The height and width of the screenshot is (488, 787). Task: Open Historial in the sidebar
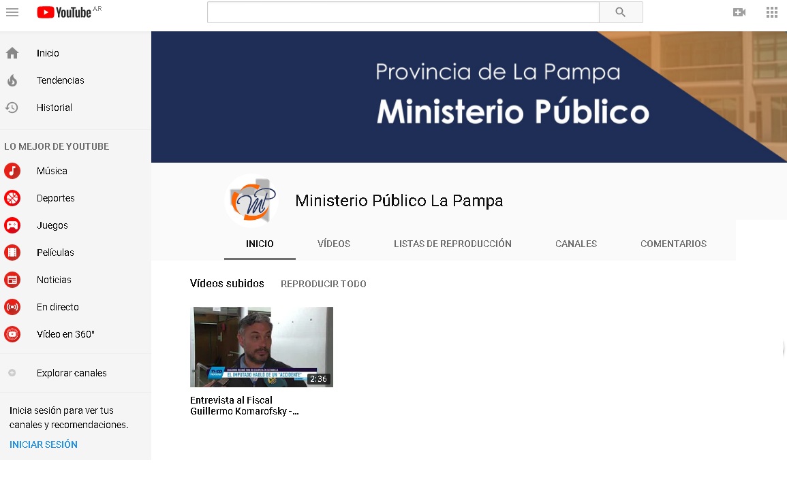point(54,108)
